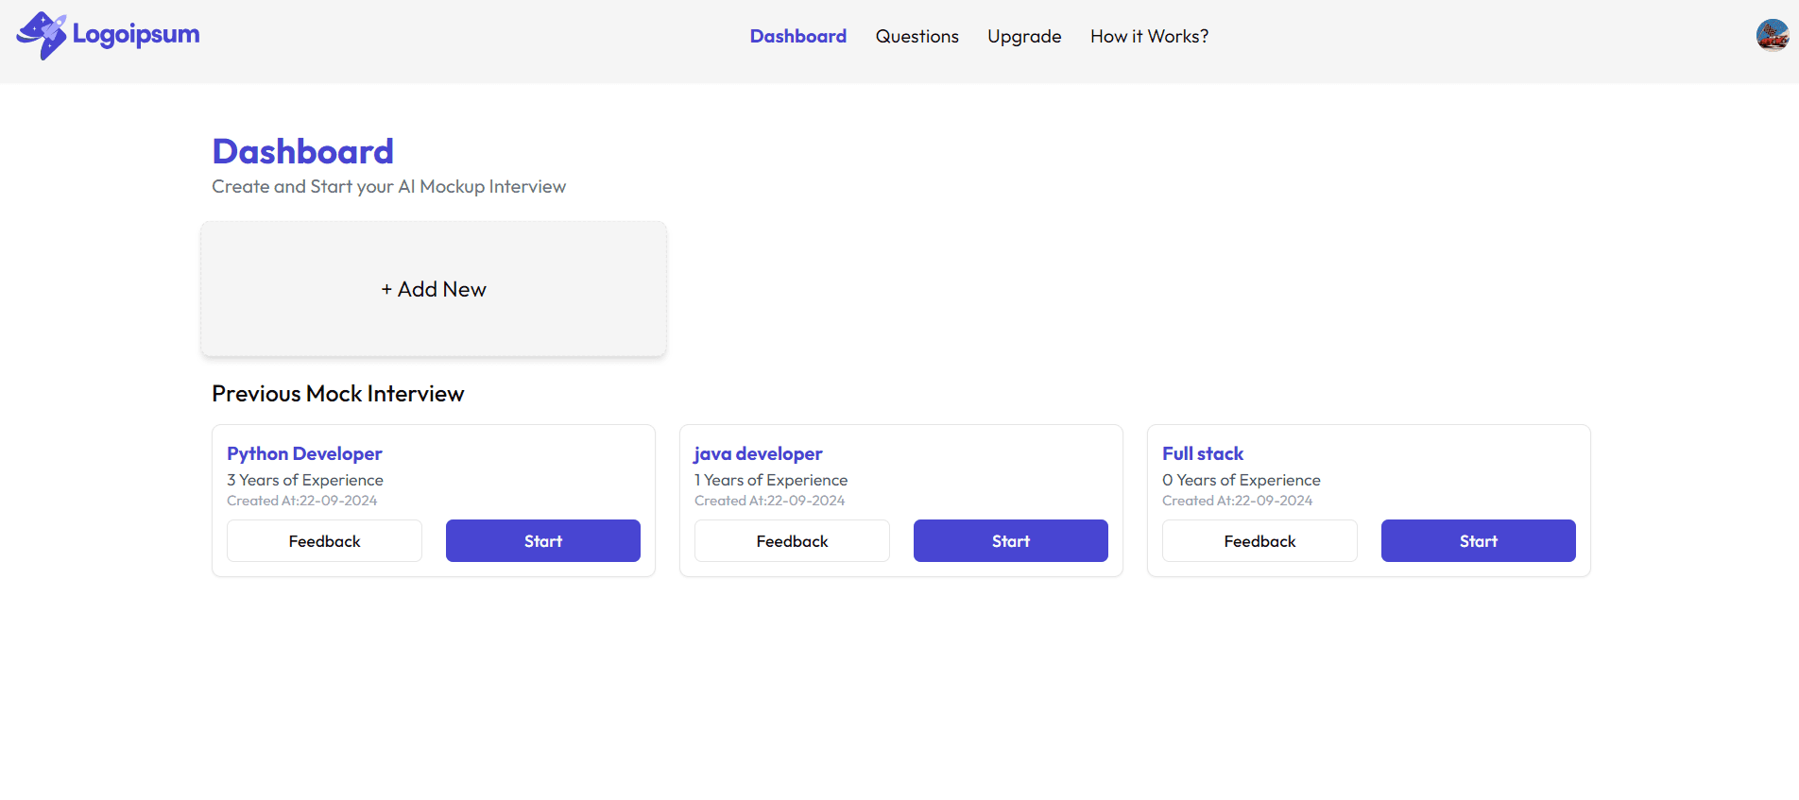Open the user profile avatar
Screen dimensions: 1799x800
[x=1773, y=36]
